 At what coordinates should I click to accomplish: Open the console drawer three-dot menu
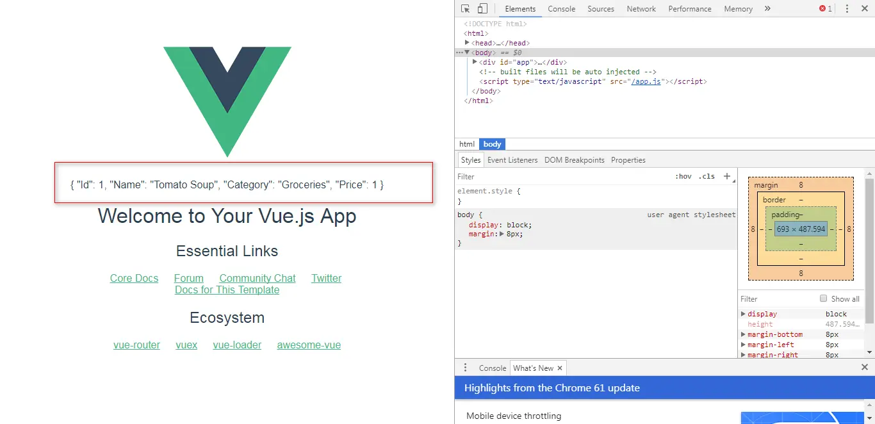click(x=466, y=368)
